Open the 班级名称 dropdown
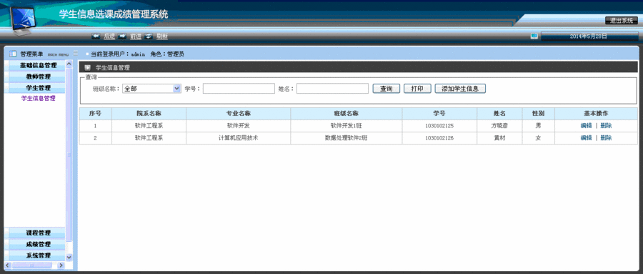This screenshot has height=274, width=643. click(151, 88)
